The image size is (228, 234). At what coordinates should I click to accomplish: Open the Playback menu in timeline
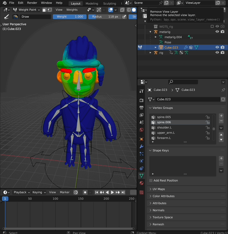coord(21,192)
